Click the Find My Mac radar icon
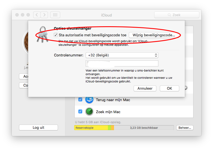213x150 pixels. (x=89, y=111)
